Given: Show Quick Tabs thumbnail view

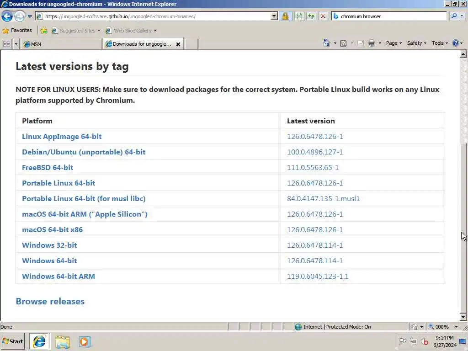Looking at the screenshot, I should (x=6, y=44).
